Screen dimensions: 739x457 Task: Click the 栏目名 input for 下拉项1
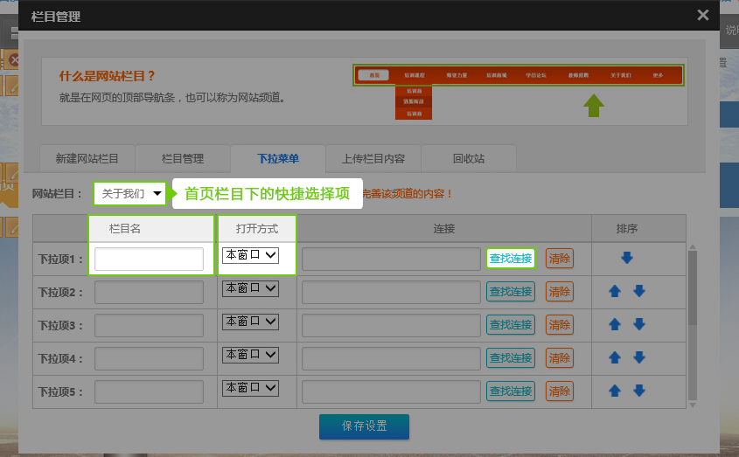[149, 260]
